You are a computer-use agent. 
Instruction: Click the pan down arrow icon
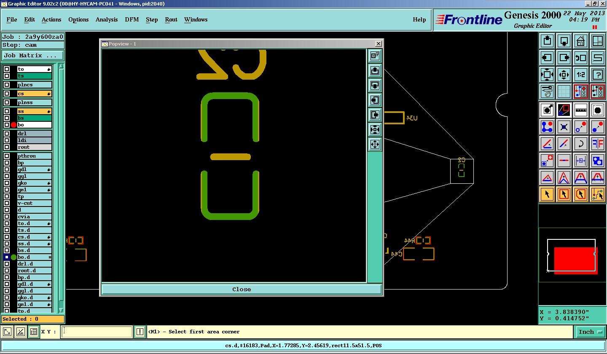(564, 41)
